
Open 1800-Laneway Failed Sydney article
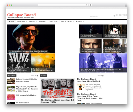coord(26,95)
